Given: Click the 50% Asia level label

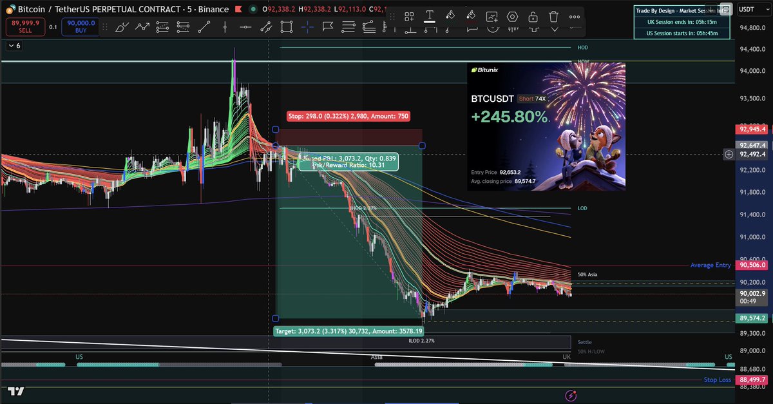Looking at the screenshot, I should pyautogui.click(x=589, y=274).
